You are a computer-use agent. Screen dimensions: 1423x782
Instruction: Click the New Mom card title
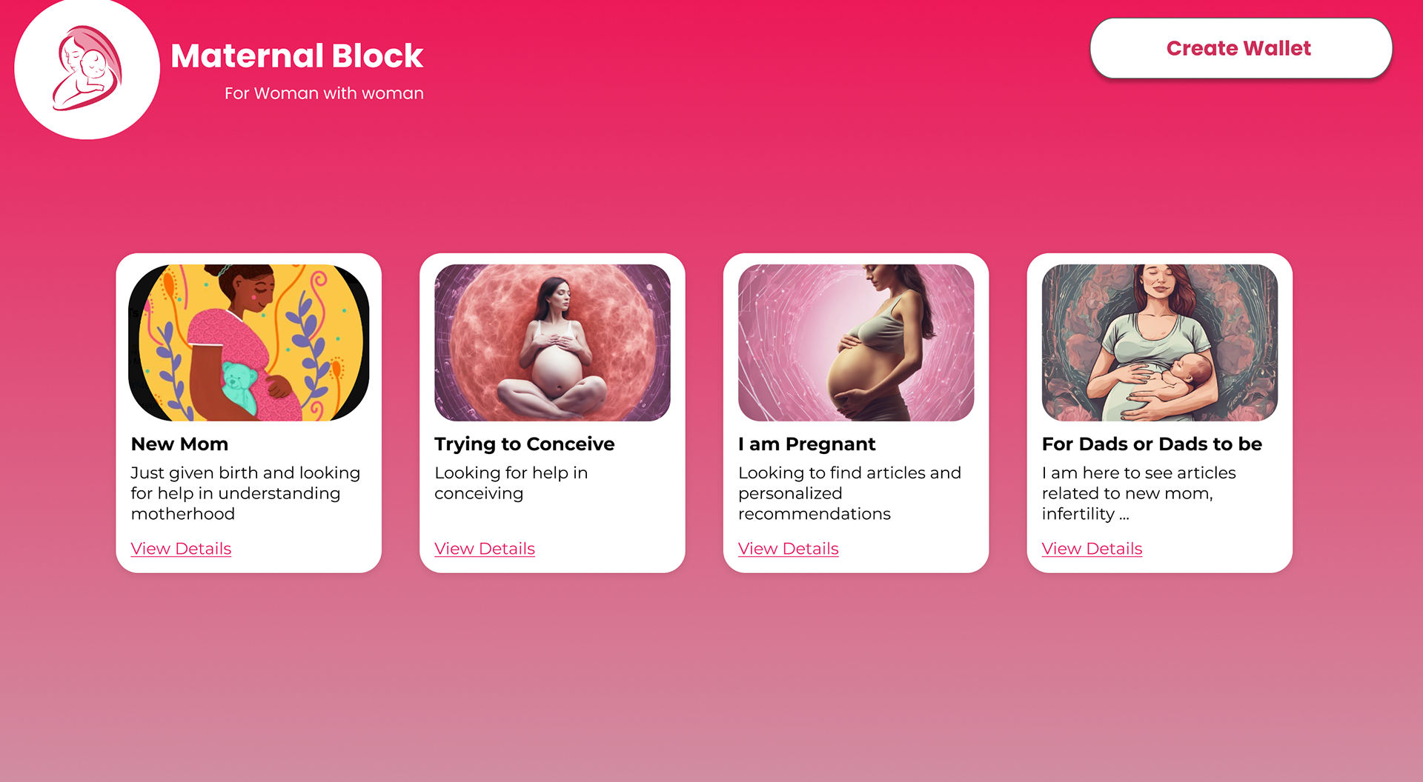(179, 444)
